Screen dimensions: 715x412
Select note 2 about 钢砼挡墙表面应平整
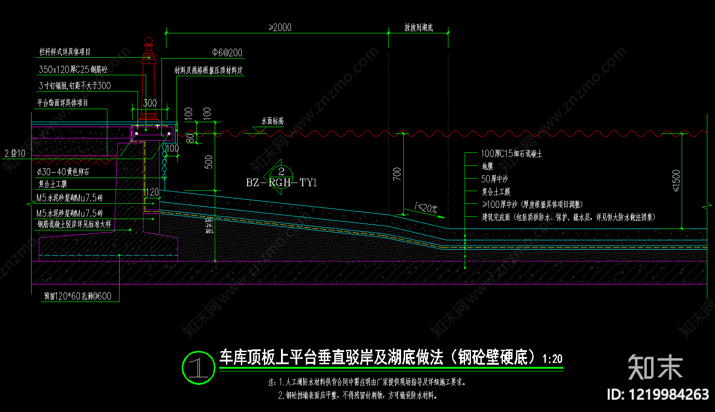coord(358,395)
